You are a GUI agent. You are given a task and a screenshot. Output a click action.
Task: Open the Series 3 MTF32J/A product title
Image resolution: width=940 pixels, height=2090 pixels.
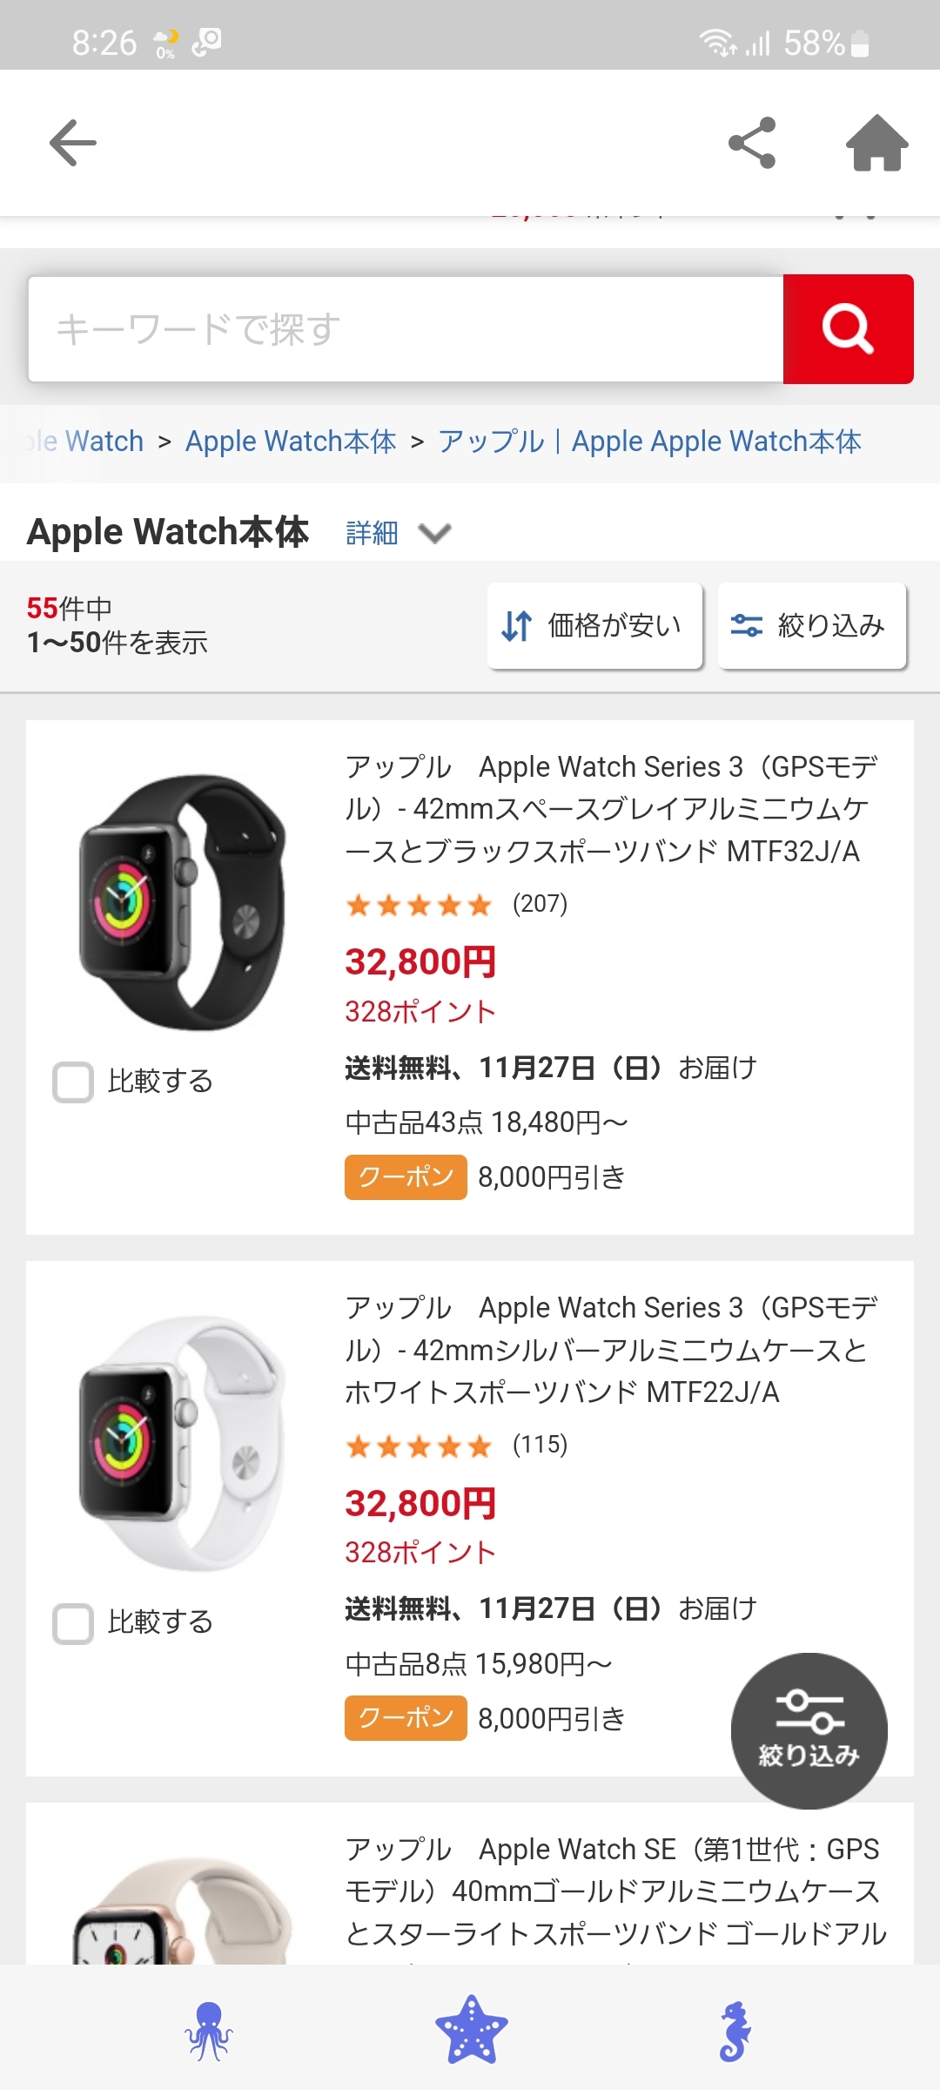[x=609, y=808]
